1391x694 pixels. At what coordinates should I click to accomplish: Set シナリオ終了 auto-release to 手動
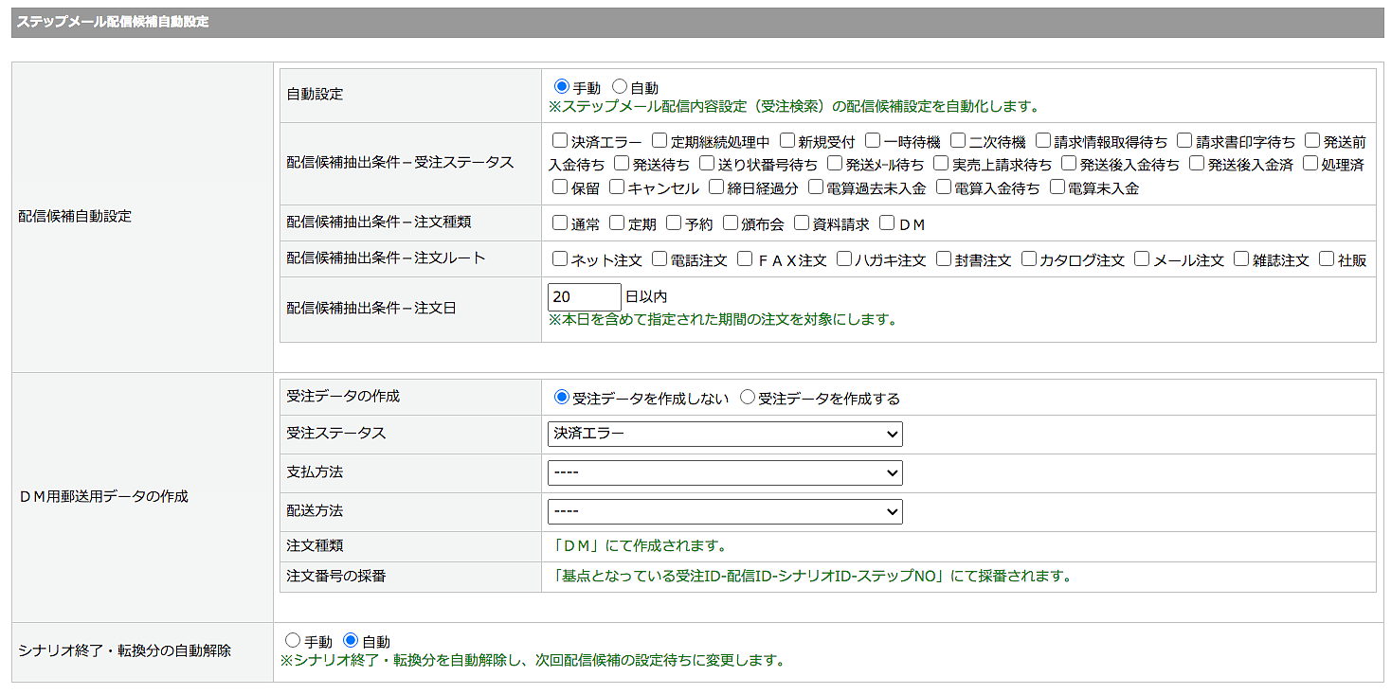pos(292,641)
